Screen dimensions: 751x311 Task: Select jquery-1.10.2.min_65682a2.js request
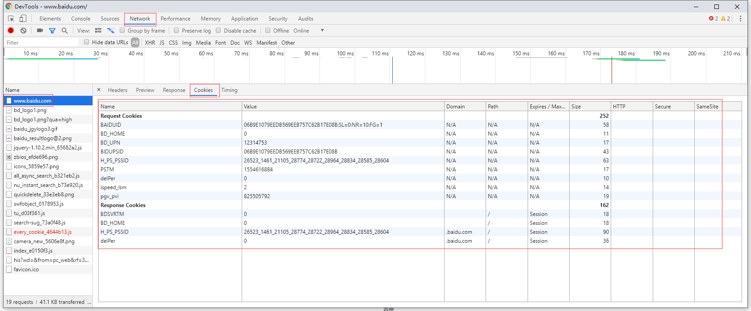pos(48,148)
